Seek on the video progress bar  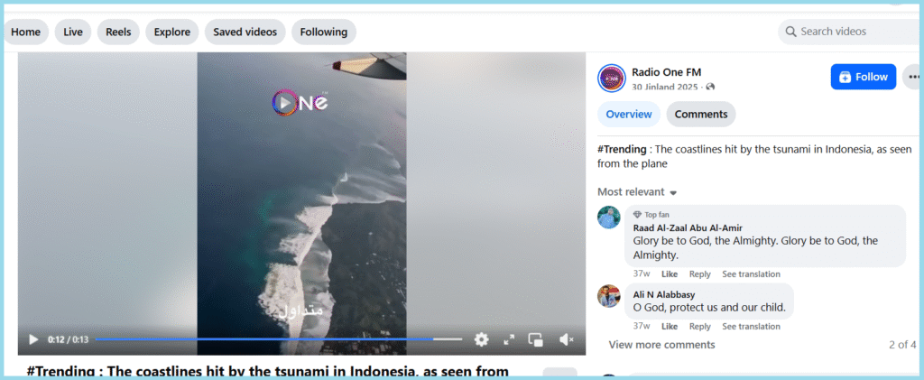(271, 339)
